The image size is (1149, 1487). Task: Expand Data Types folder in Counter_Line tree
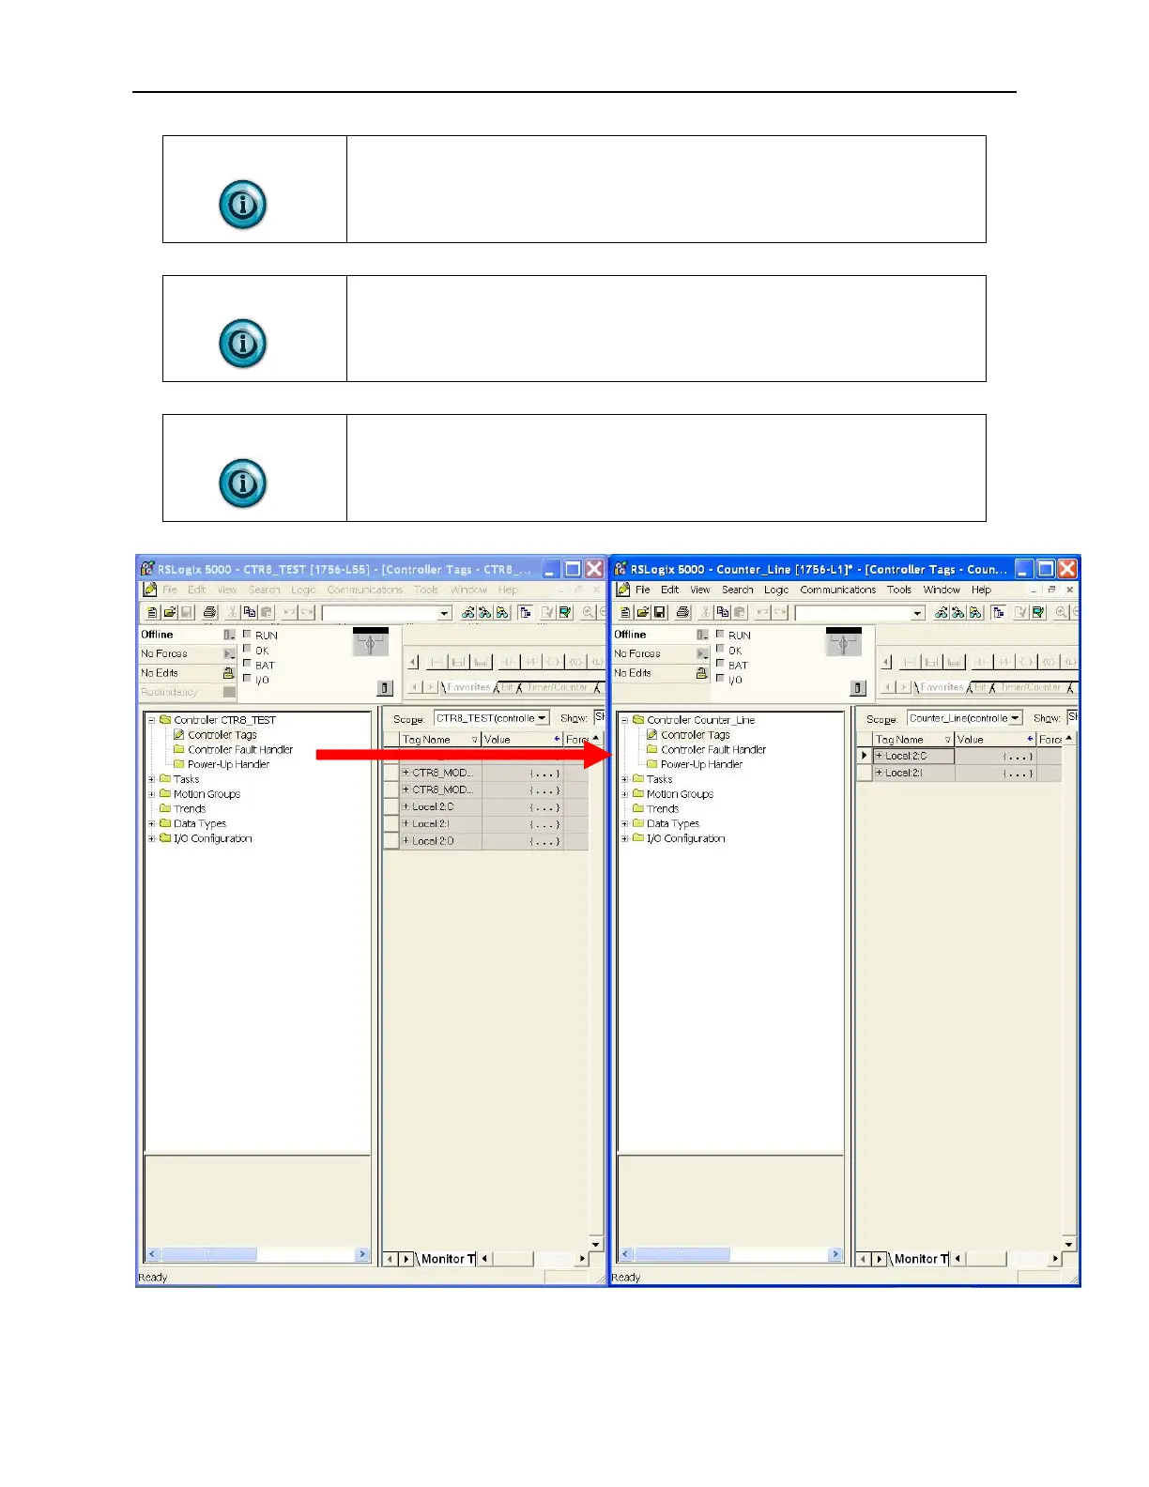coord(625,823)
